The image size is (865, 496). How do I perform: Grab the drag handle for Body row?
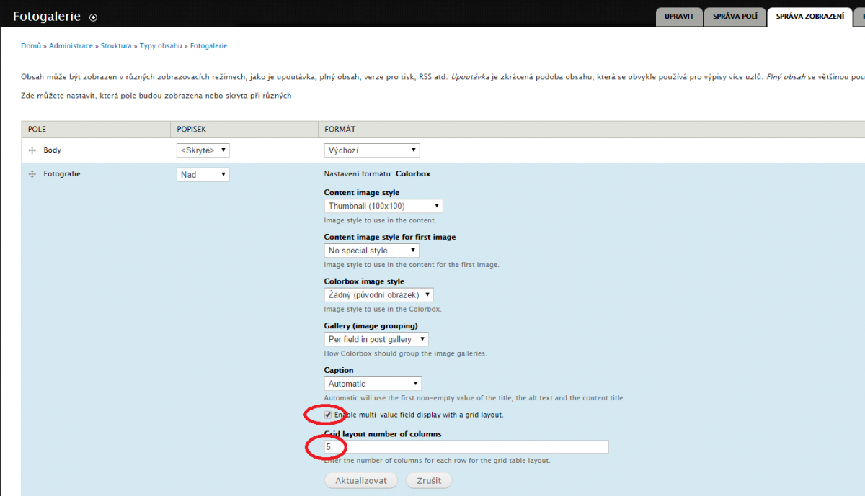point(32,150)
